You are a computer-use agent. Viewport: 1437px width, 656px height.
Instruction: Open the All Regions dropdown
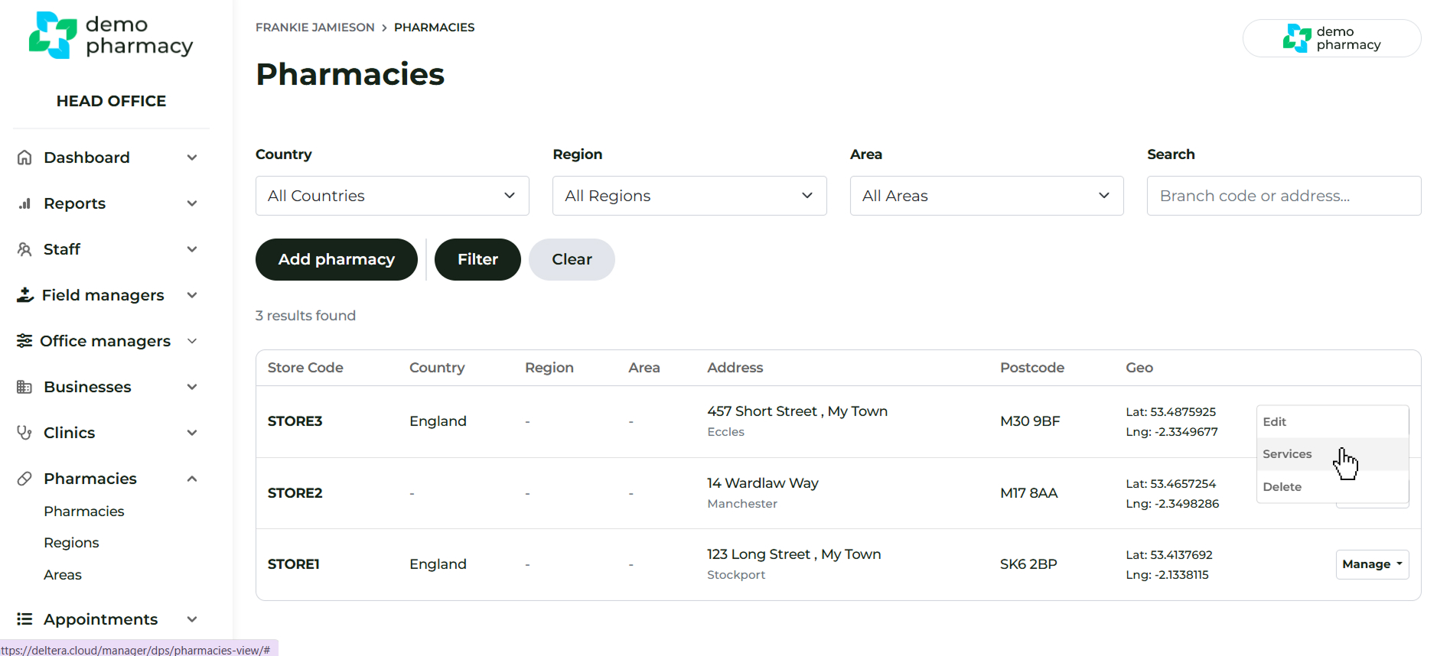point(689,196)
